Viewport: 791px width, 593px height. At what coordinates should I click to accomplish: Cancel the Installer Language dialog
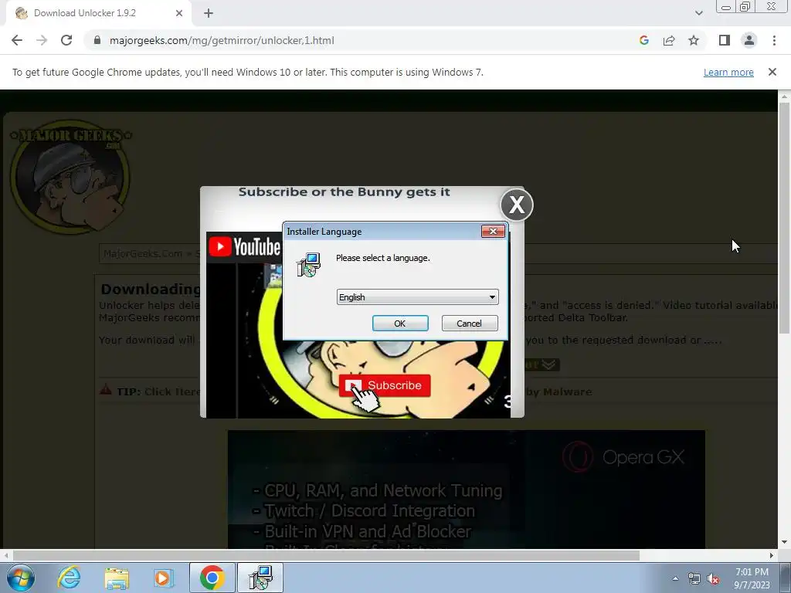tap(469, 324)
